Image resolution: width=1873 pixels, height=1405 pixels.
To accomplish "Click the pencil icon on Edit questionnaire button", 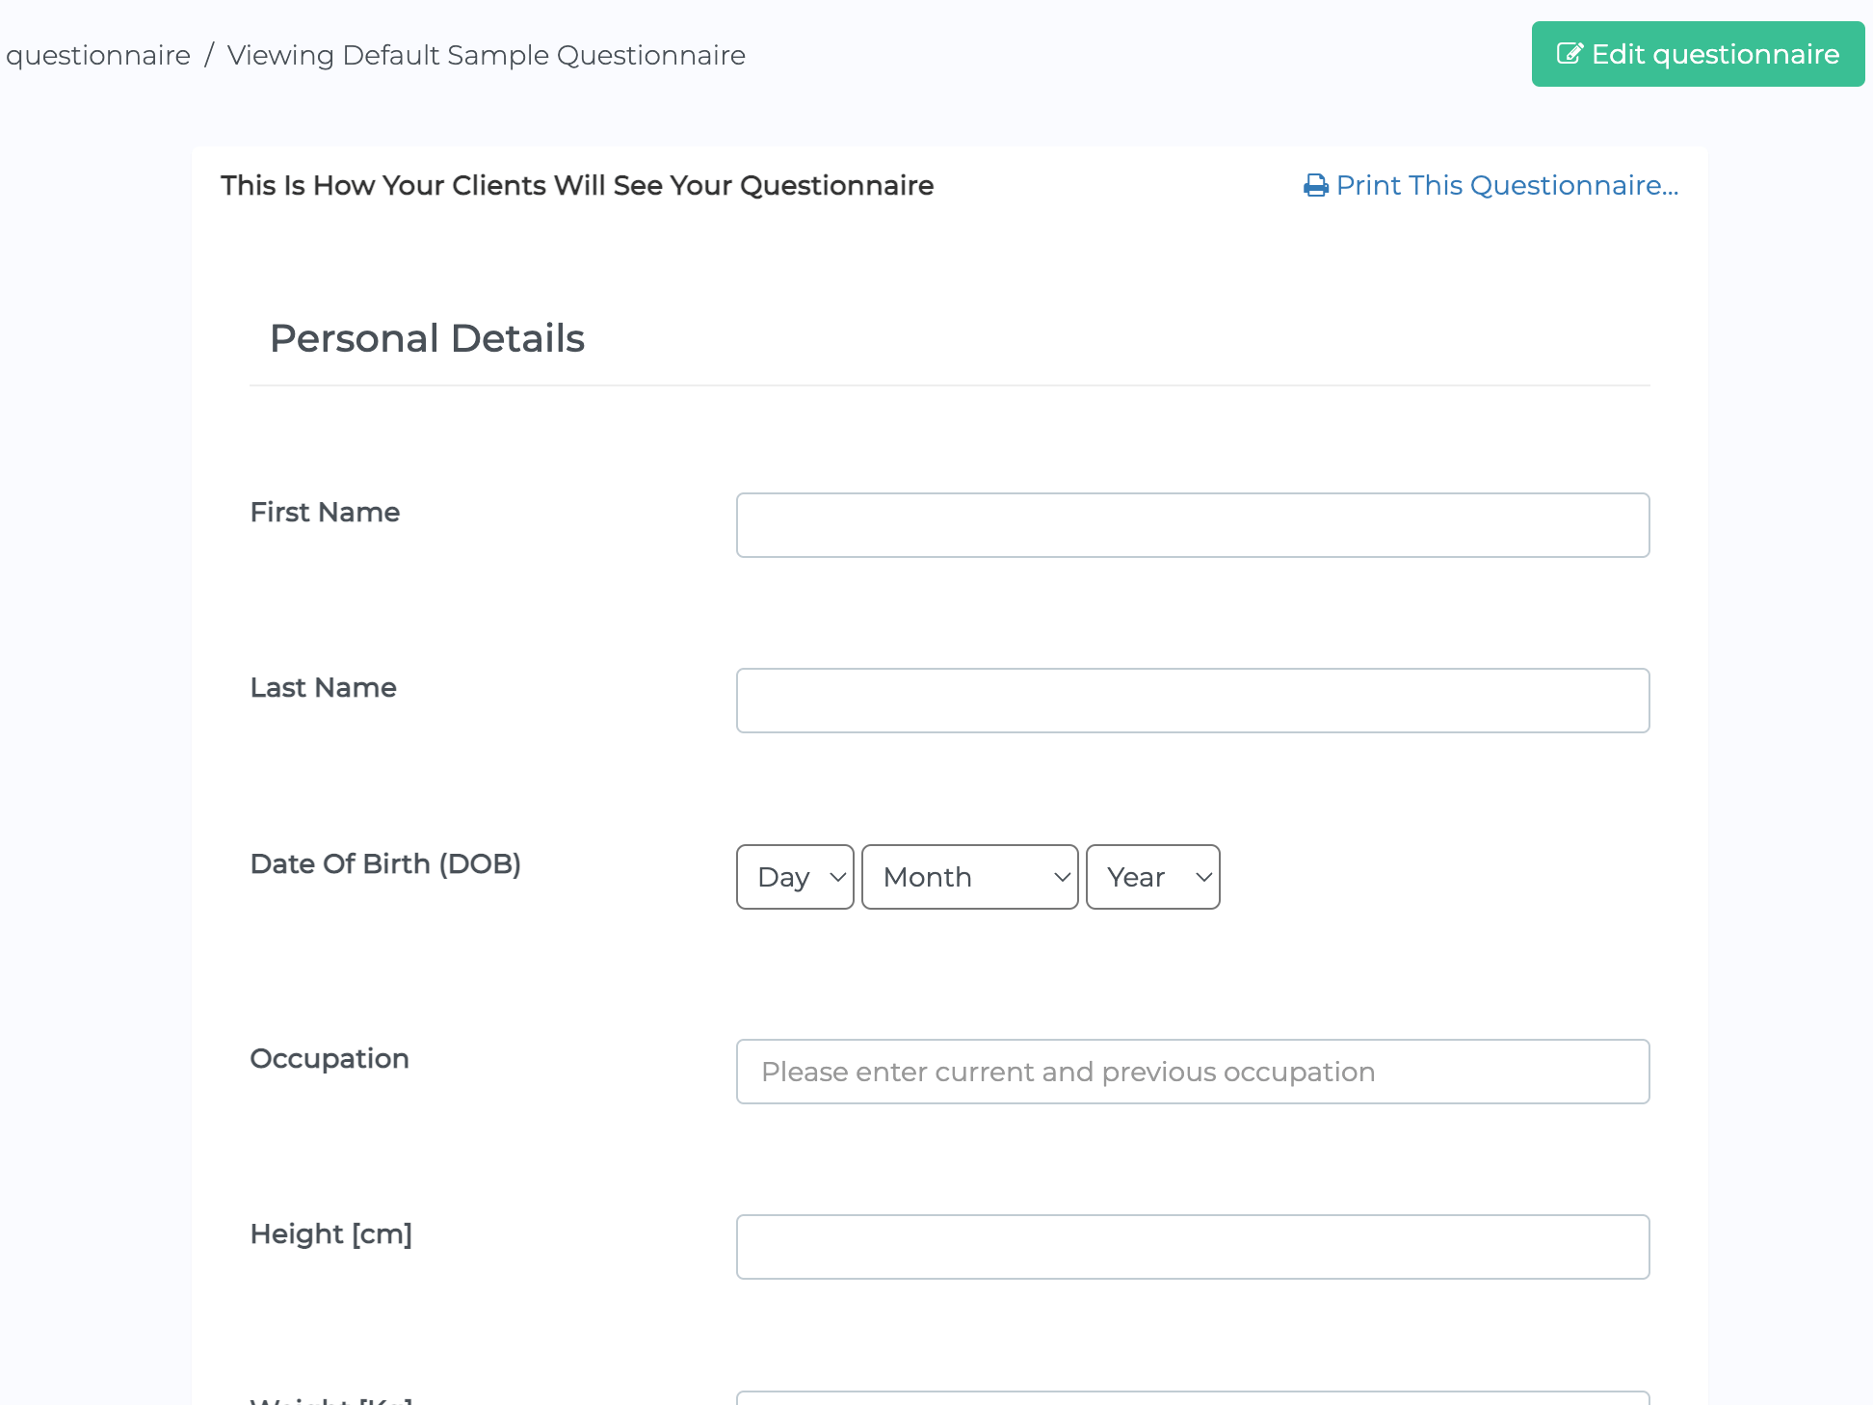I will click(1569, 54).
